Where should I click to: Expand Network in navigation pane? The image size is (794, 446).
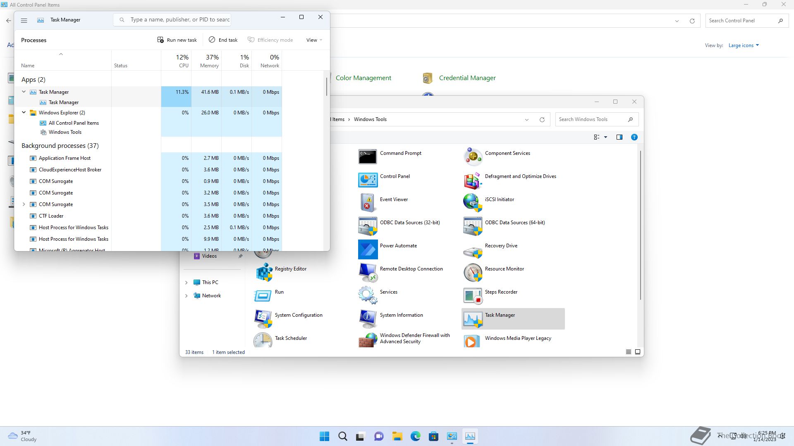(186, 296)
